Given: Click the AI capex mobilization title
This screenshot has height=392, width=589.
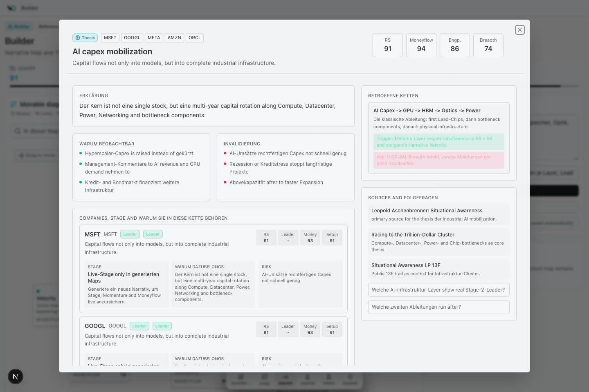Looking at the screenshot, I should click(x=112, y=51).
